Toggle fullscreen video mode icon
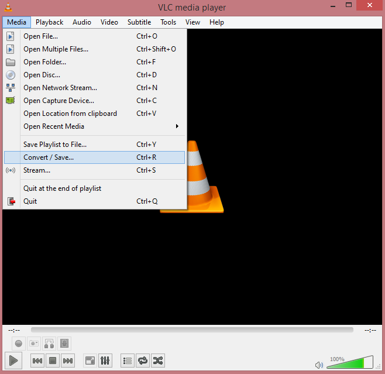This screenshot has width=385, height=374. pyautogui.click(x=90, y=361)
